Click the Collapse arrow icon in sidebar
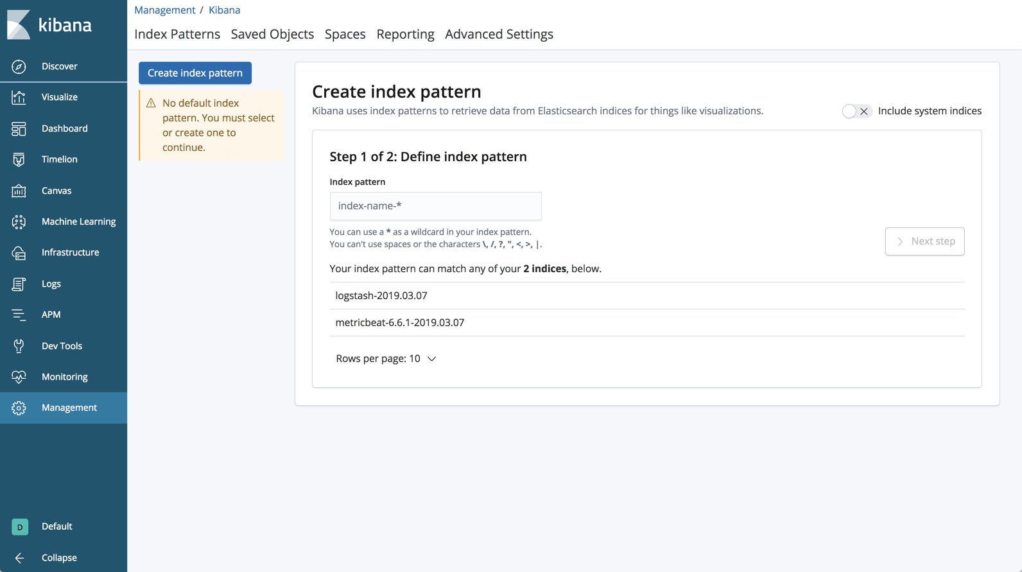Image resolution: width=1022 pixels, height=572 pixels. click(19, 558)
